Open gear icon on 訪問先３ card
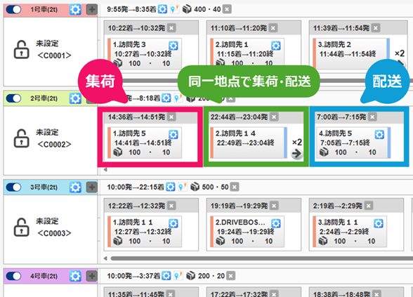The height and width of the screenshot is (297, 413). tap(173, 46)
